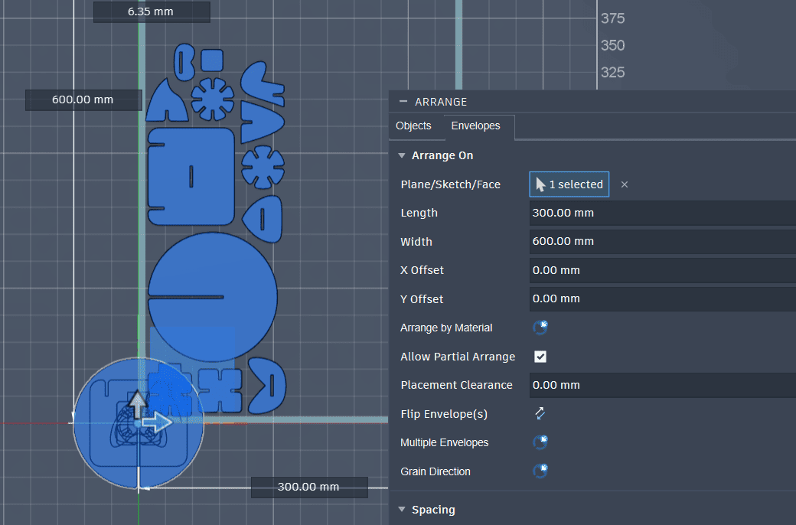796x525 pixels.
Task: Uncheck the Allow Partial Arrange checkbox
Action: click(540, 356)
